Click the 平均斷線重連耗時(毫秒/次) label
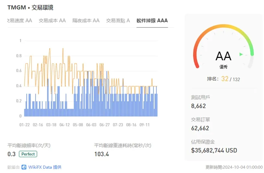Screen dimensions: 264x173 [122, 146]
